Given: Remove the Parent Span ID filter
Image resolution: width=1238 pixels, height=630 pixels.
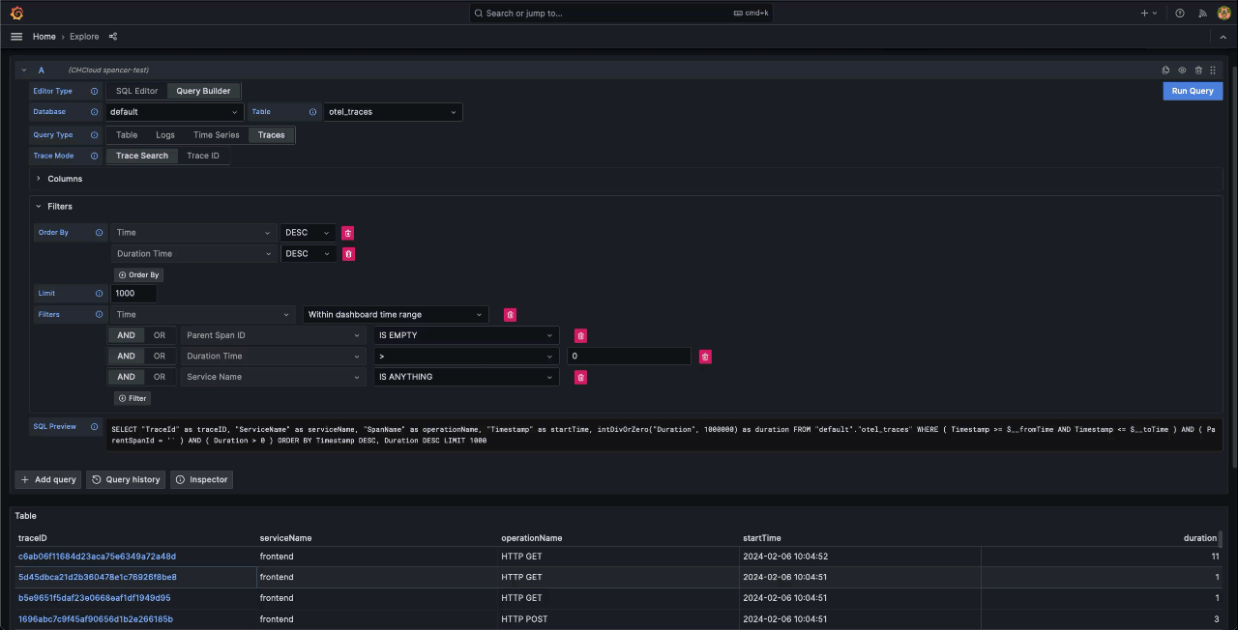Looking at the screenshot, I should coord(580,336).
